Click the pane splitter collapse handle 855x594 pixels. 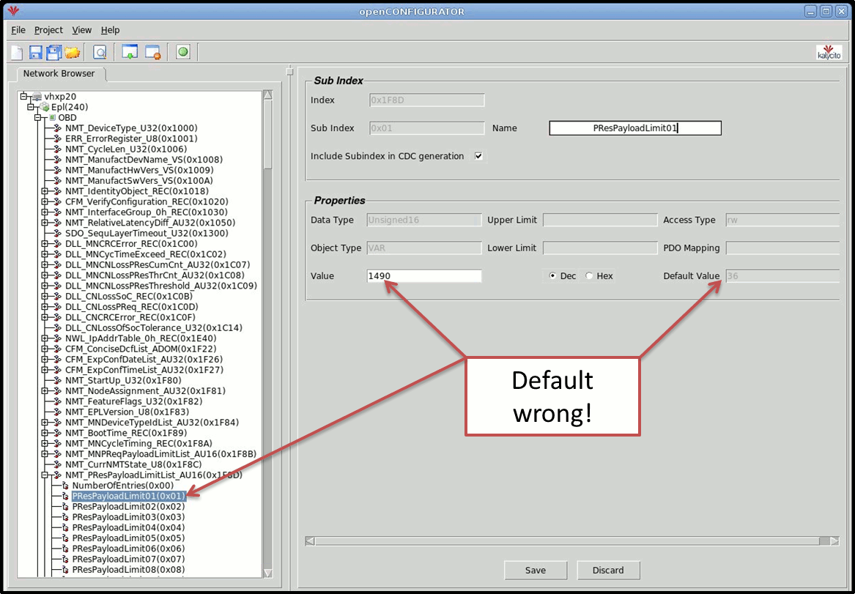[290, 71]
